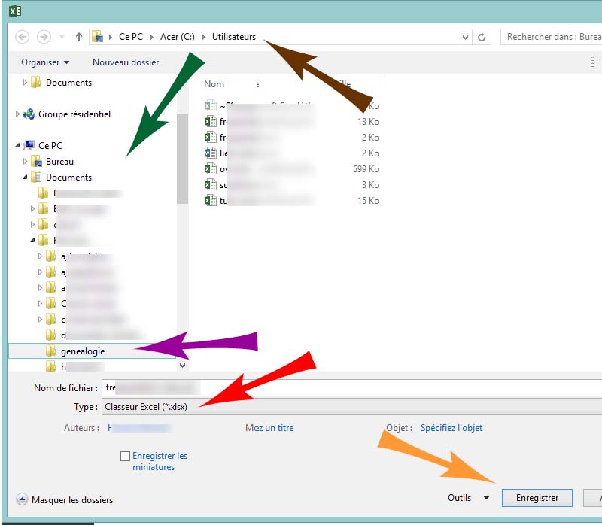This screenshot has height=525, width=602.
Task: Select the 599 Ko Excel file
Action: click(292, 169)
